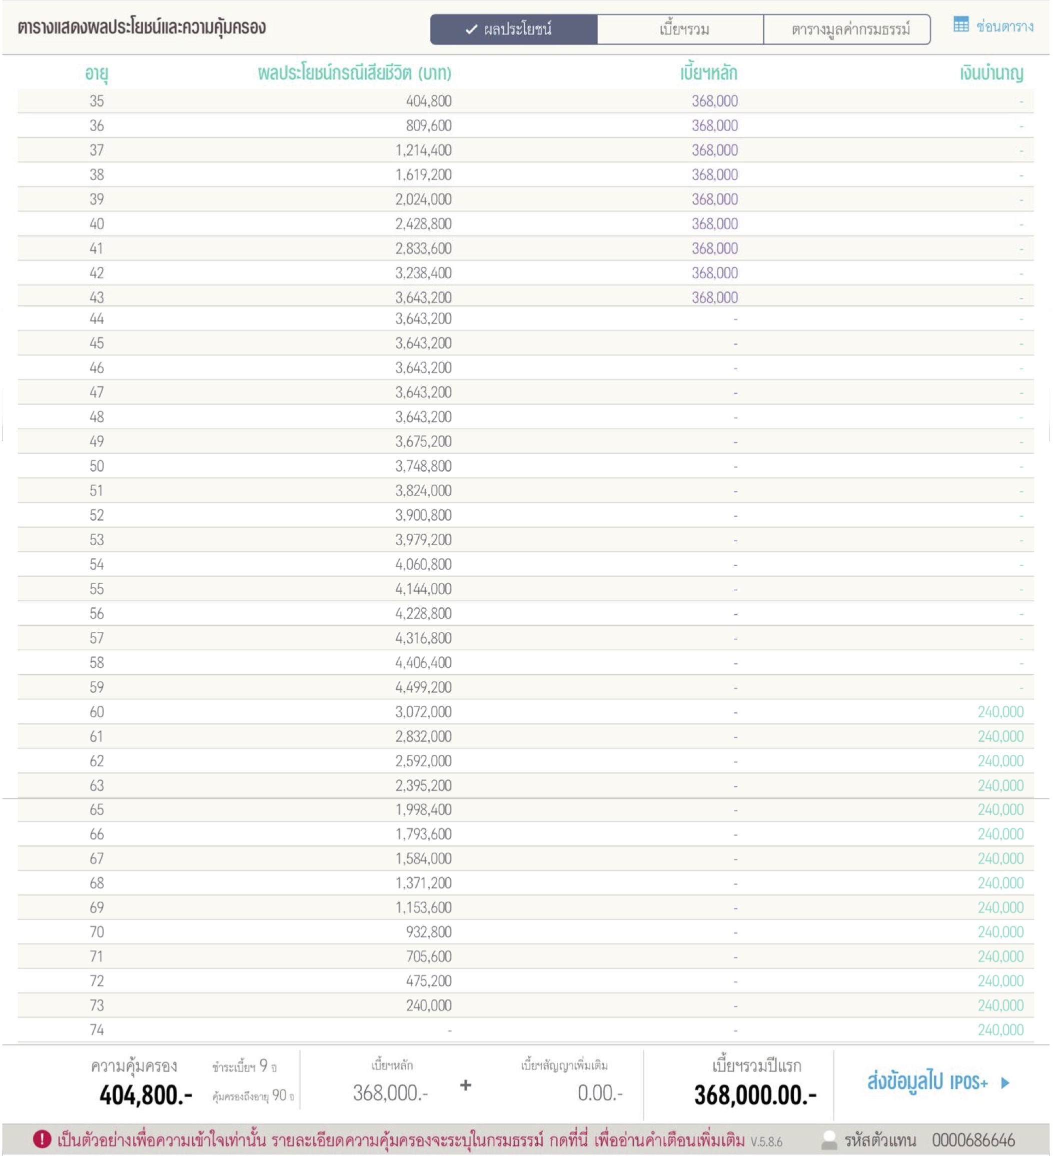
Task: Click the อายุ column header
Action: [x=97, y=74]
